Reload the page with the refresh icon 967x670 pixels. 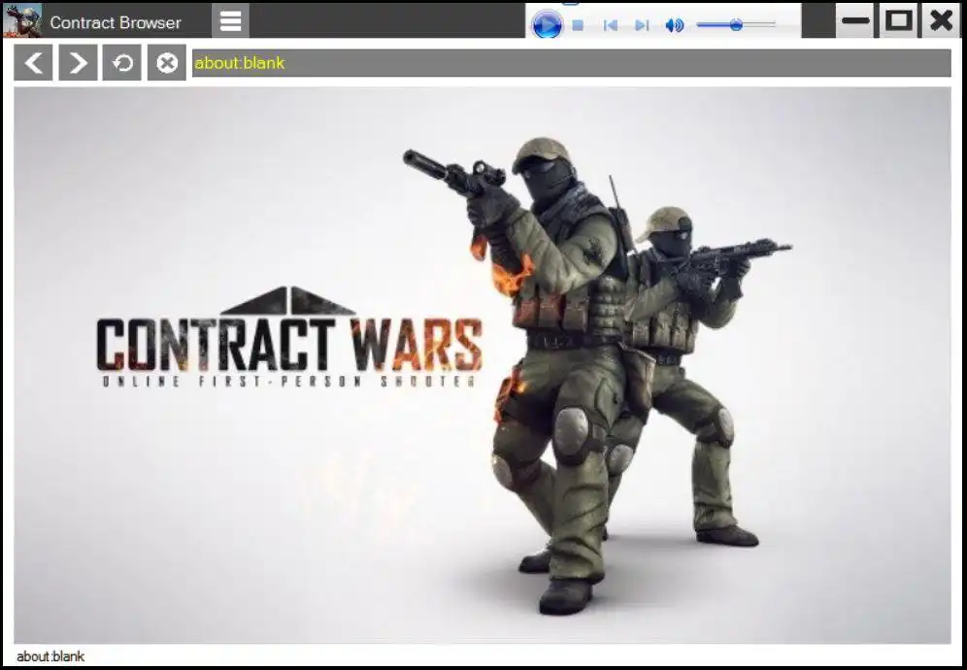(122, 62)
